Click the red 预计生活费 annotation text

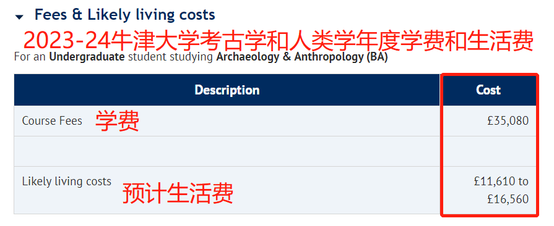click(x=178, y=193)
